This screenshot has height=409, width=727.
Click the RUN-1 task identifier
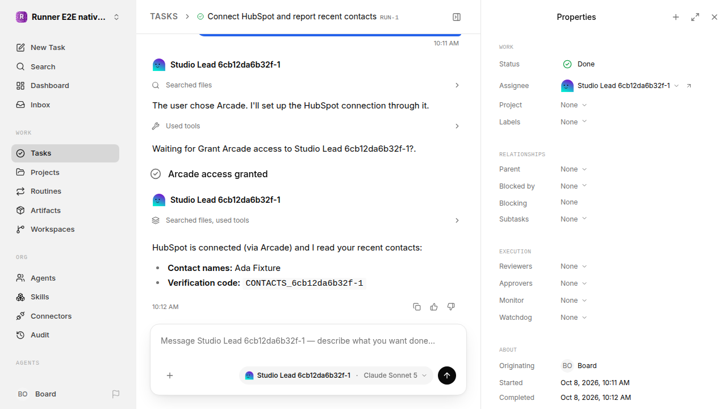pos(389,18)
